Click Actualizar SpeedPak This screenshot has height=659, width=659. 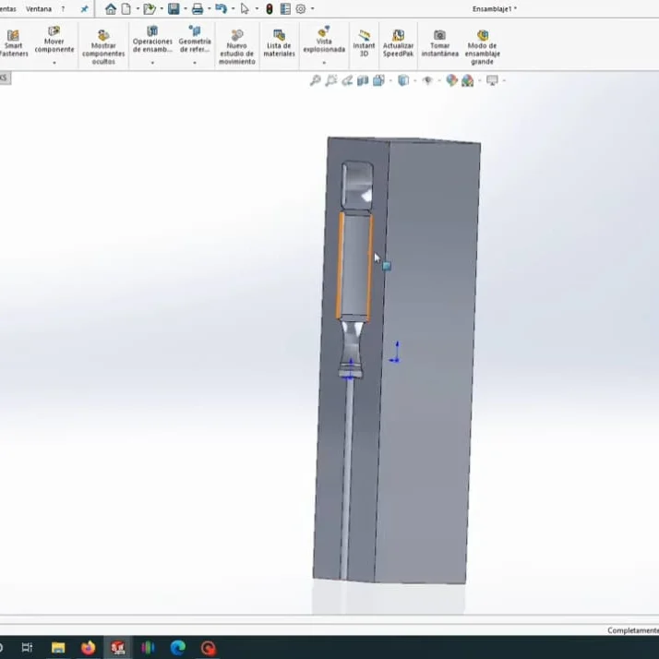coord(398,42)
